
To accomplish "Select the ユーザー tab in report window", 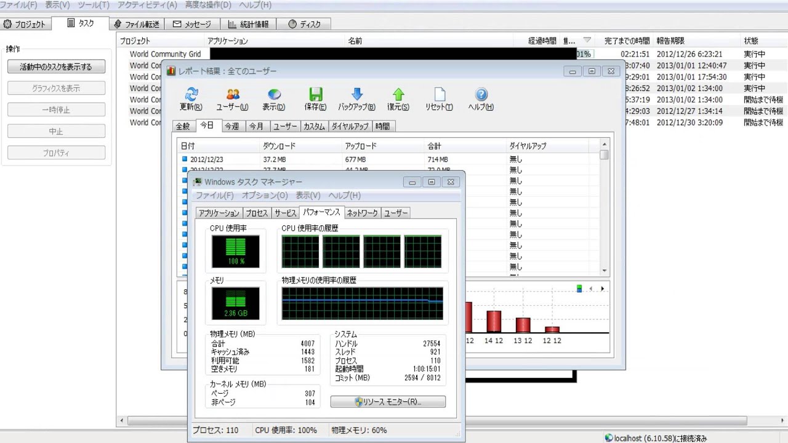I will [x=284, y=126].
